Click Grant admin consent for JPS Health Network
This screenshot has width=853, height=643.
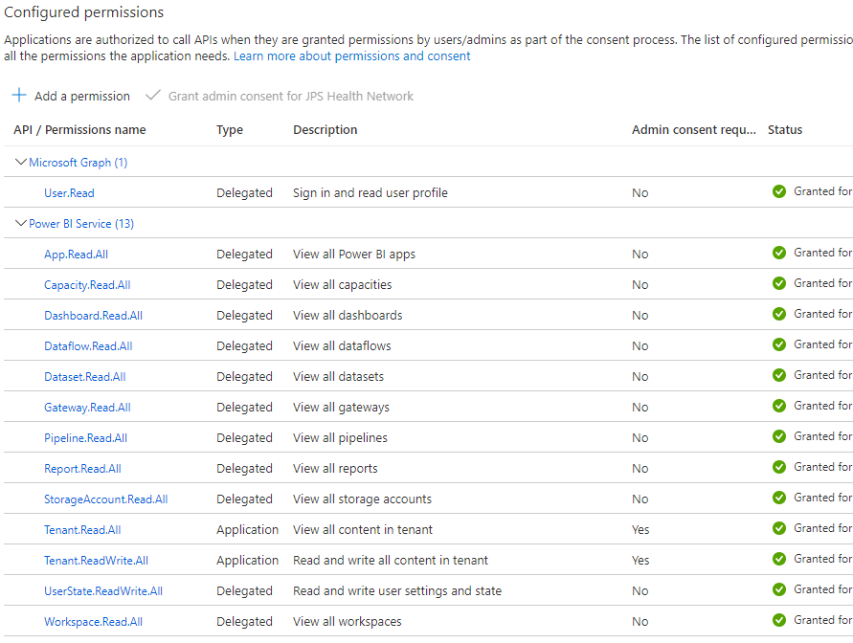[x=280, y=97]
